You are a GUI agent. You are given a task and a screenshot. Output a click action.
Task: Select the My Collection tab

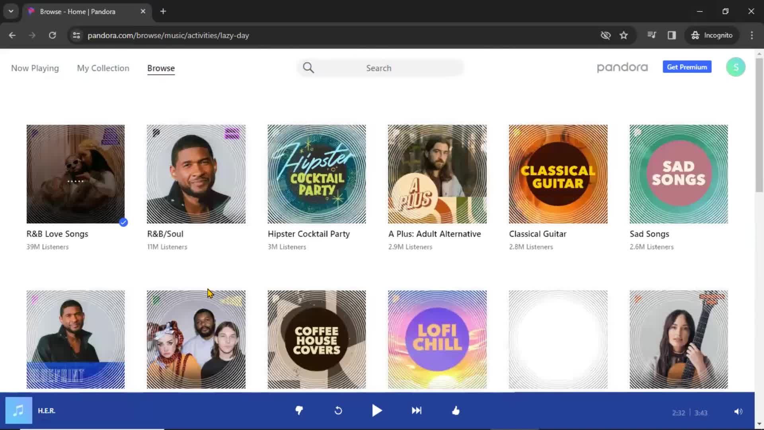coord(103,68)
